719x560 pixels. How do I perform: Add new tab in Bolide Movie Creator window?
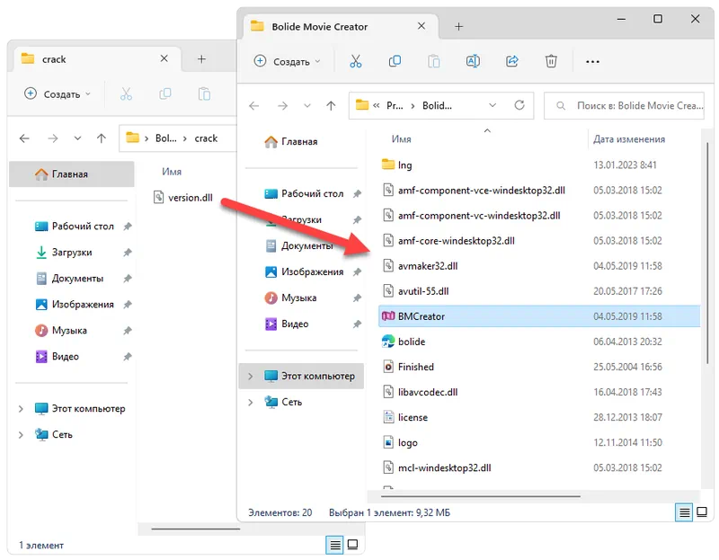(458, 27)
